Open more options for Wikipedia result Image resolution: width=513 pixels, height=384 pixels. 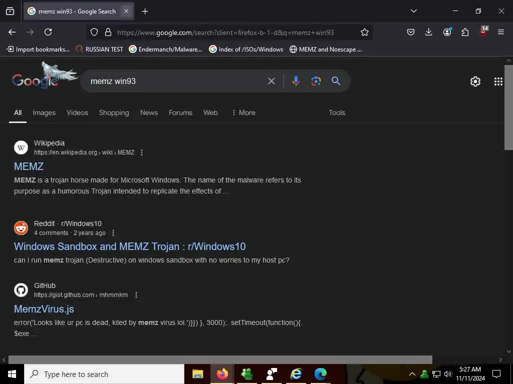[142, 152]
